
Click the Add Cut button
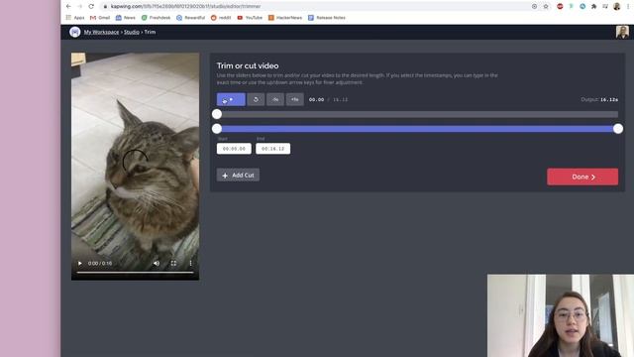[x=238, y=176]
